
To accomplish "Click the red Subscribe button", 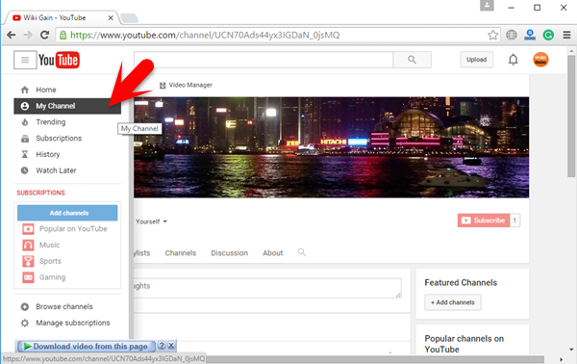I will click(484, 221).
